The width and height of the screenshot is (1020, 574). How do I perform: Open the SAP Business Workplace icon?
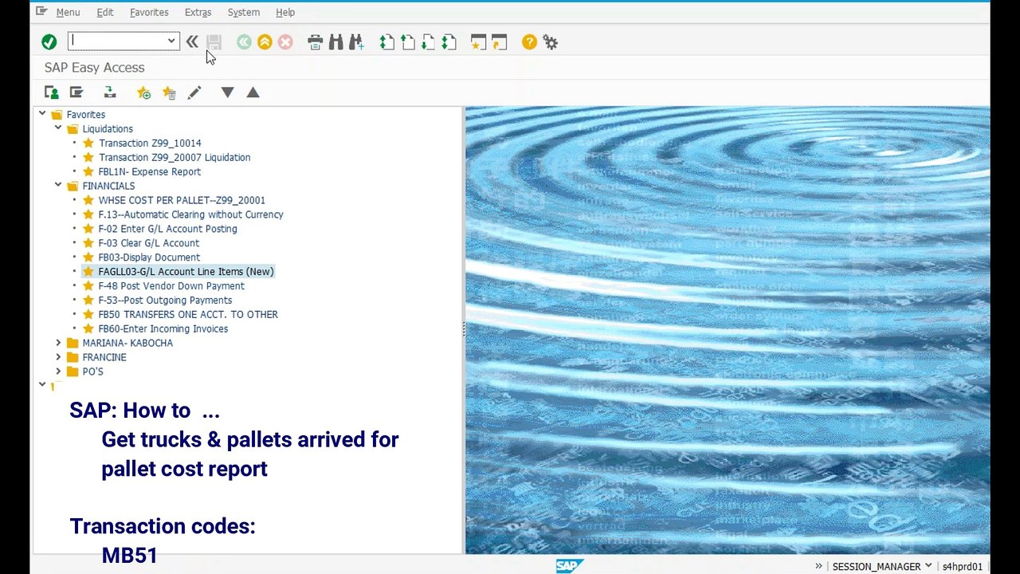pyautogui.click(x=110, y=92)
